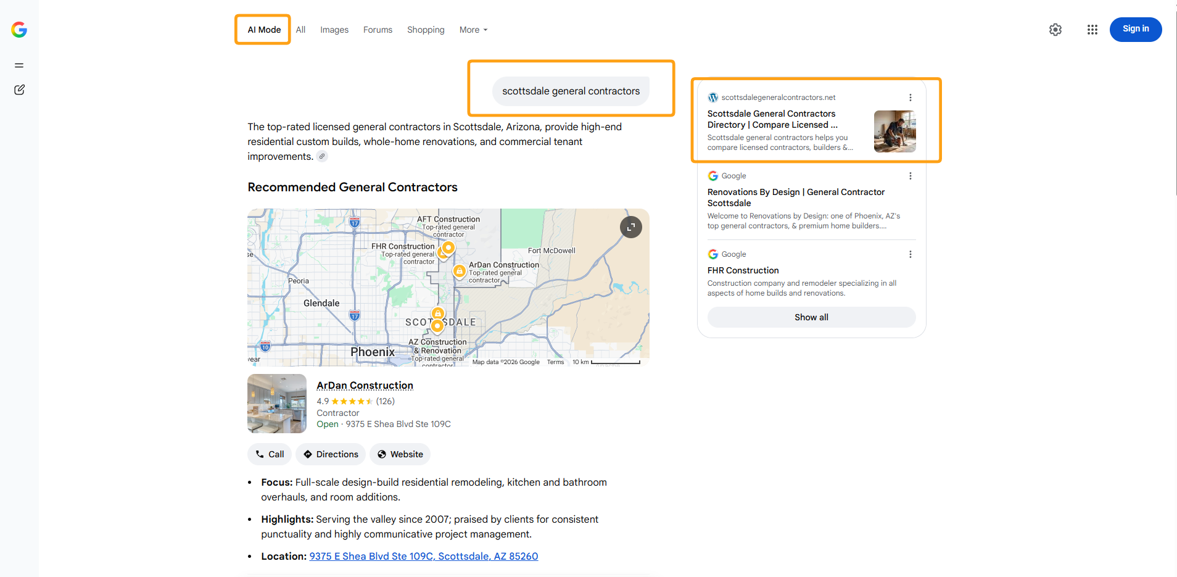Viewport: 1177px width, 577px height.
Task: Click Glendale label on the map
Action: [x=321, y=303]
